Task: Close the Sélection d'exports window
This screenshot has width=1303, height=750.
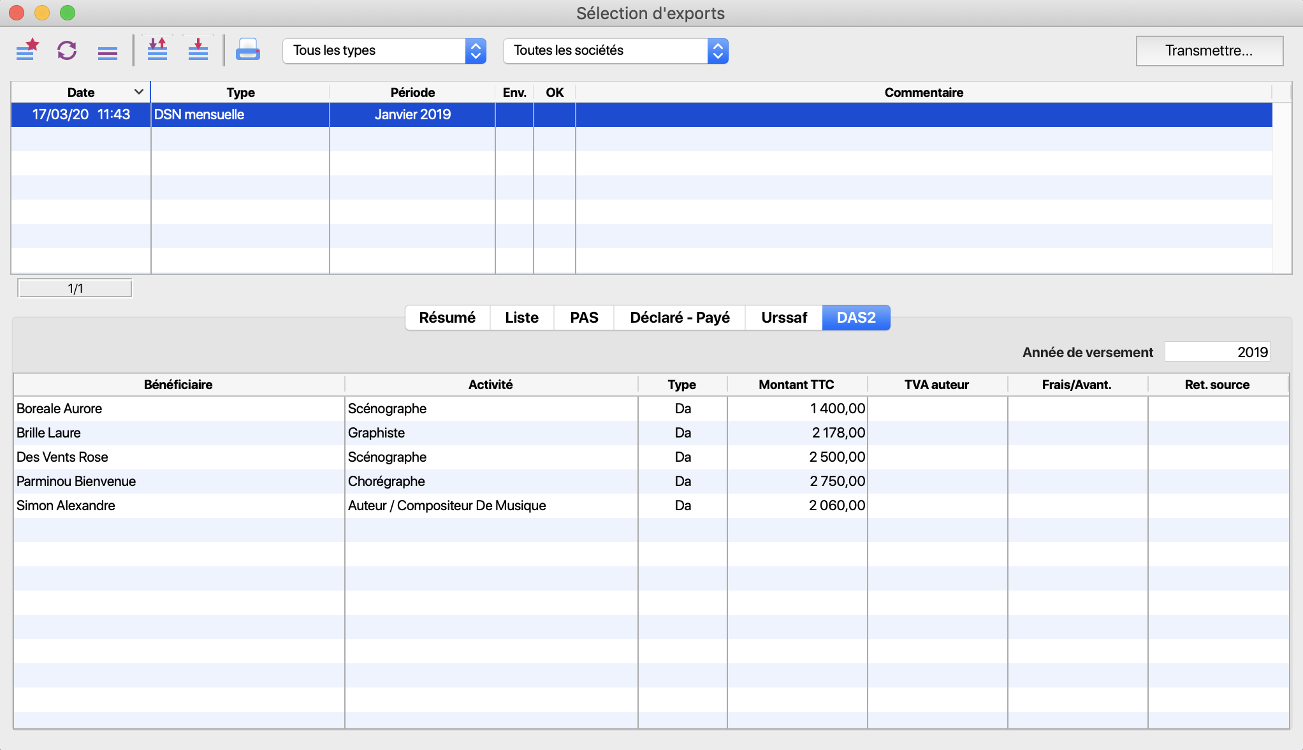Action: pyautogui.click(x=17, y=13)
